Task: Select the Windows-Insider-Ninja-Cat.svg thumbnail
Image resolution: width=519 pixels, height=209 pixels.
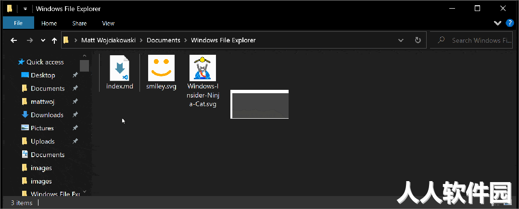Action: pos(203,68)
